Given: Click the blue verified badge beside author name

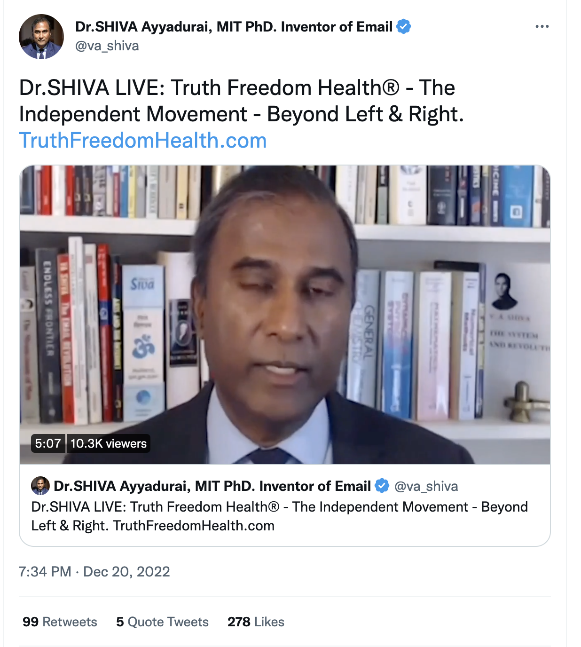Looking at the screenshot, I should point(404,27).
